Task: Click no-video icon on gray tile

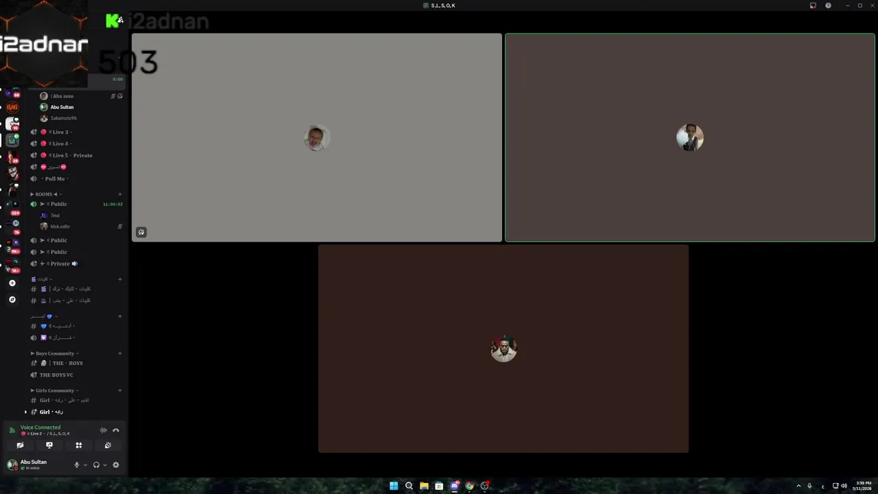Action: pos(141,232)
